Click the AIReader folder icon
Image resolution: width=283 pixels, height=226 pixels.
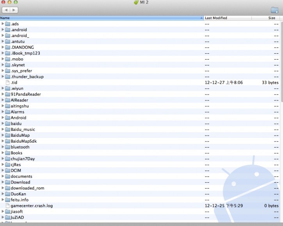click(x=7, y=100)
